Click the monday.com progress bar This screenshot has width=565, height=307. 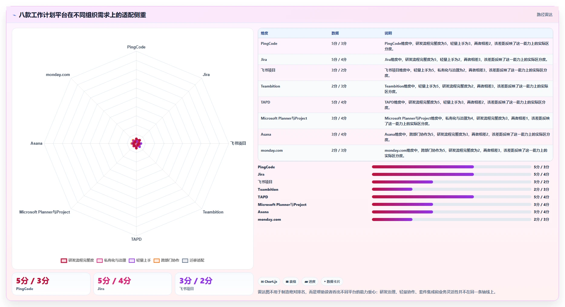tap(452, 220)
